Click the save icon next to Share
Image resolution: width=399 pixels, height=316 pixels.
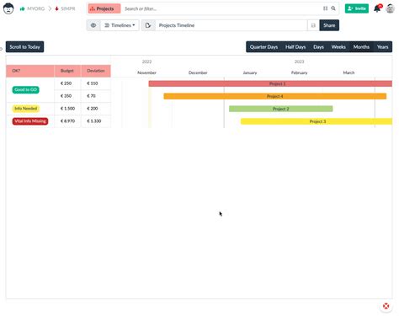pos(313,25)
